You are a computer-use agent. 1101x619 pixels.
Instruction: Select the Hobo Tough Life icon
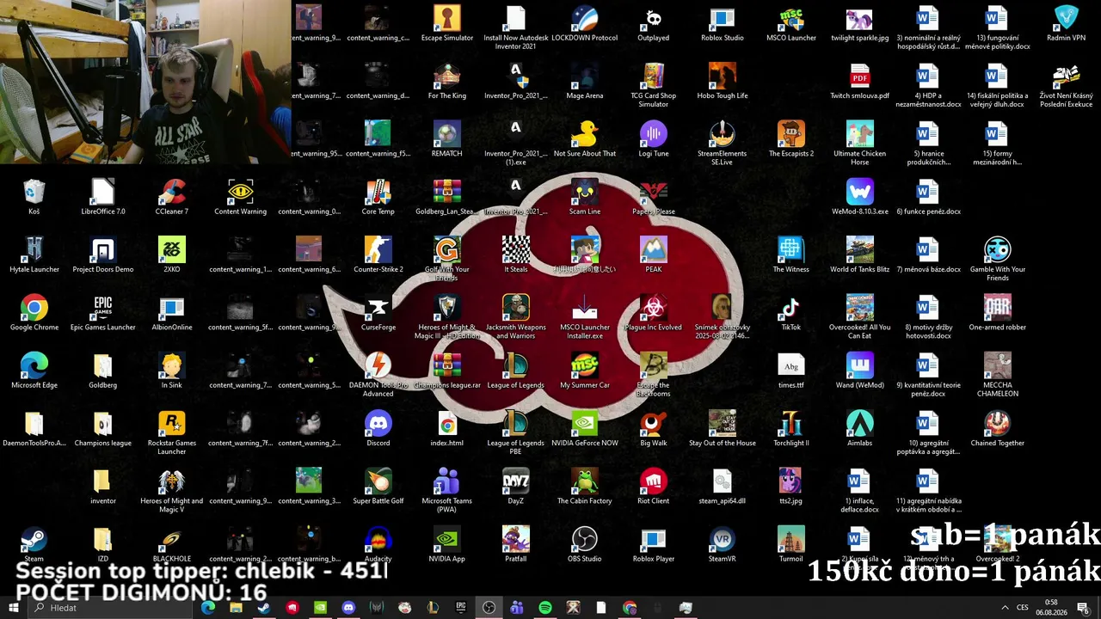[723, 77]
